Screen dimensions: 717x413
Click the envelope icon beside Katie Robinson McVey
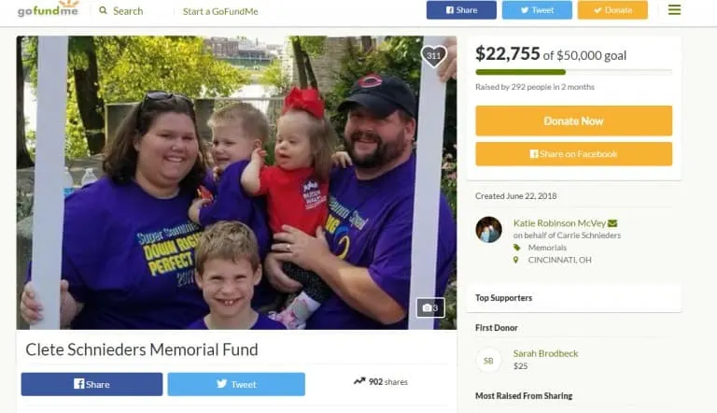pos(612,223)
